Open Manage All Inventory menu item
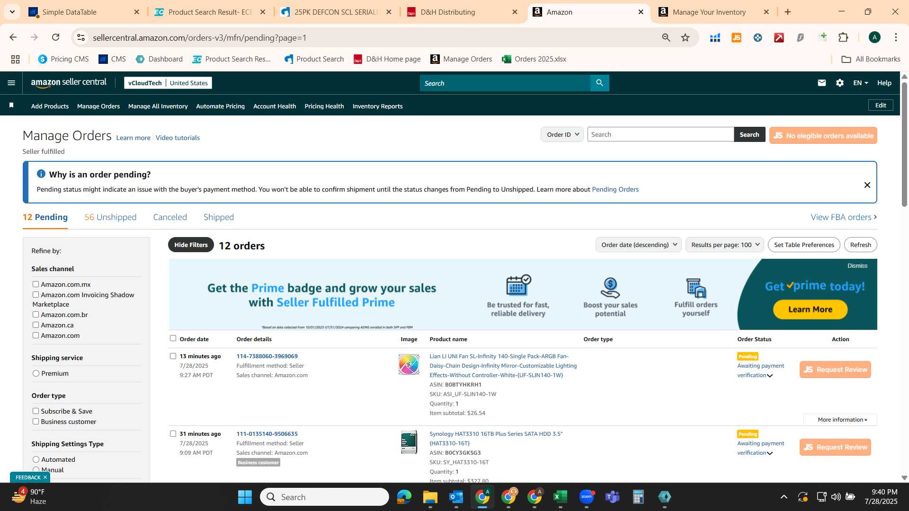 click(158, 106)
